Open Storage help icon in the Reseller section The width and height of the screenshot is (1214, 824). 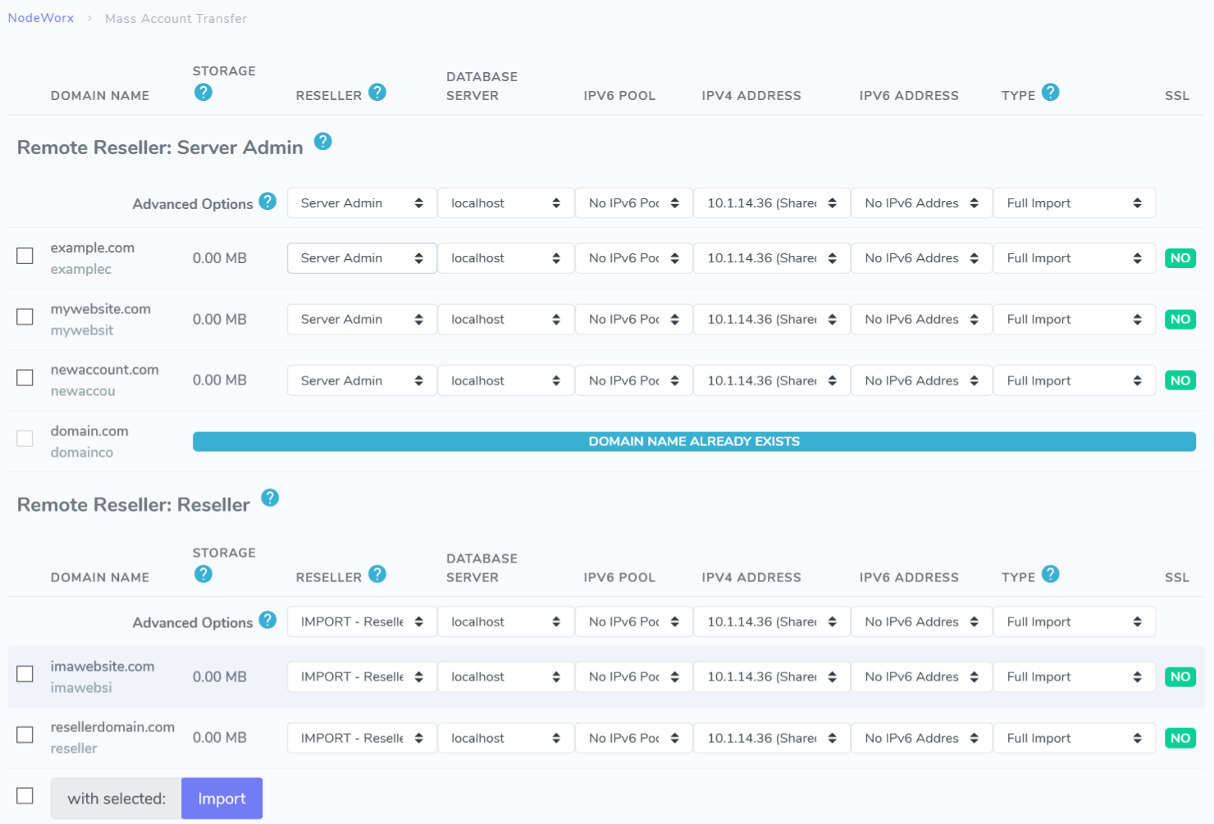pos(203,574)
